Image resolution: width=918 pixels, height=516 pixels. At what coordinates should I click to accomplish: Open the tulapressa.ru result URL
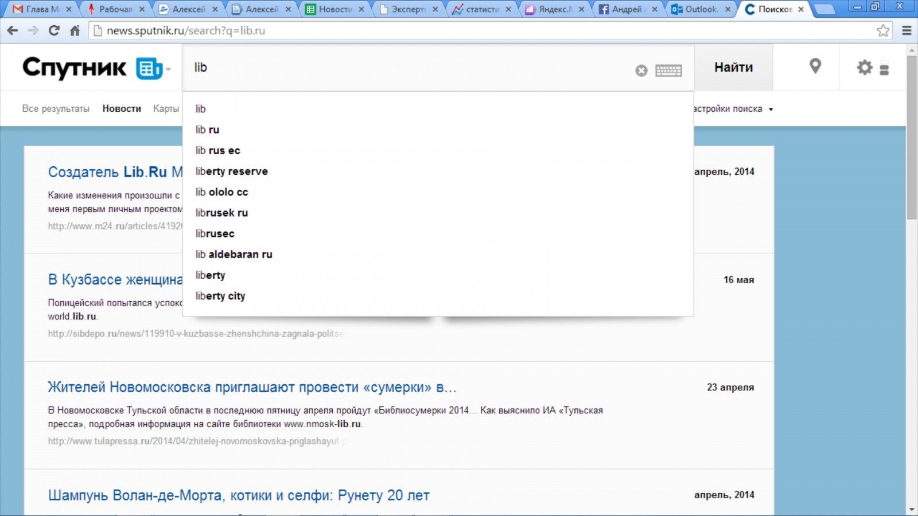(197, 441)
